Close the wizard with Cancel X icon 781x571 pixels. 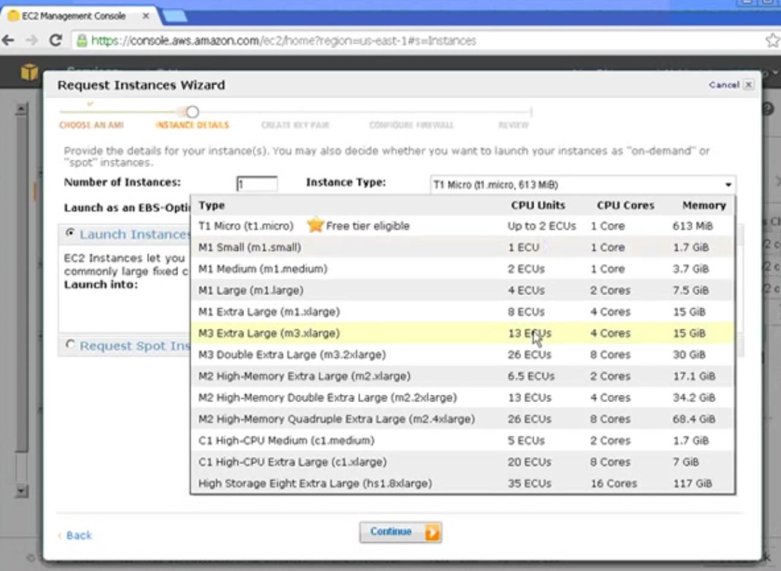coord(748,85)
